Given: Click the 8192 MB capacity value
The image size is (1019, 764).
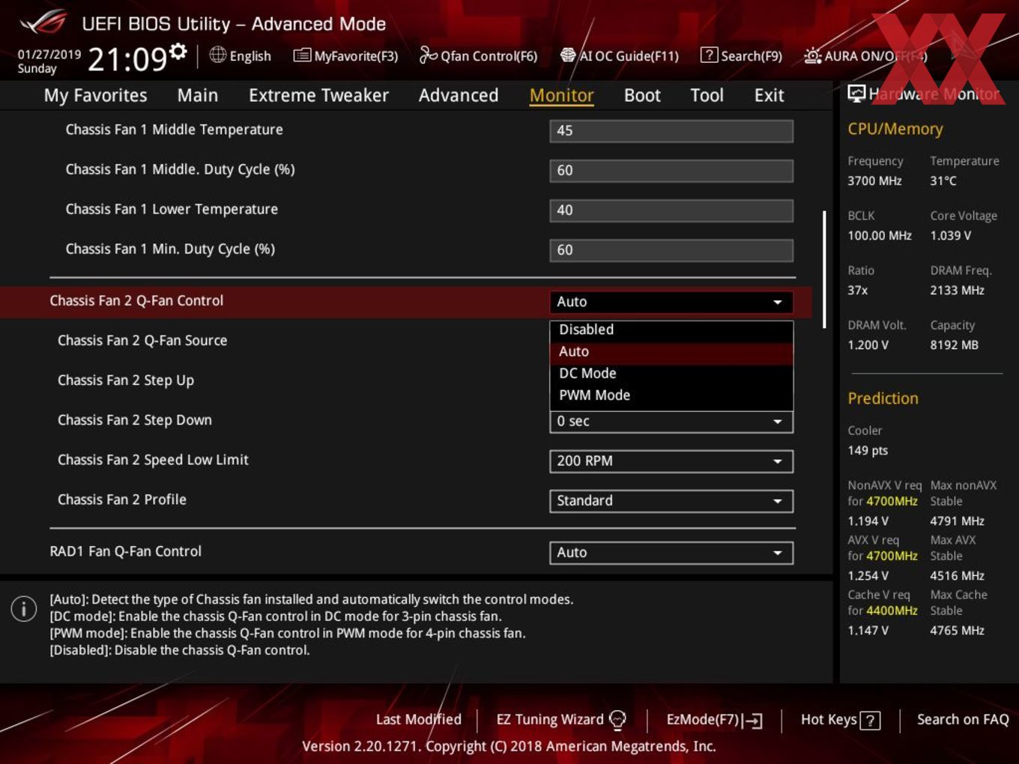Looking at the screenshot, I should (x=954, y=345).
